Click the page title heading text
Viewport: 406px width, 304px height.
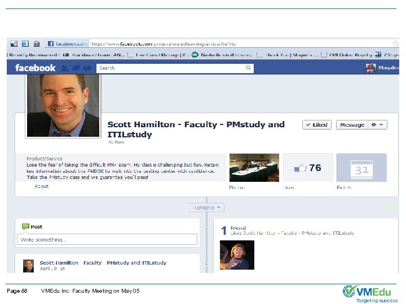click(x=196, y=129)
